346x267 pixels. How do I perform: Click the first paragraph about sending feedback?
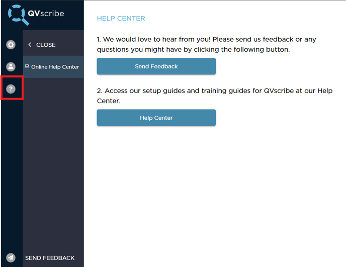[x=206, y=44]
